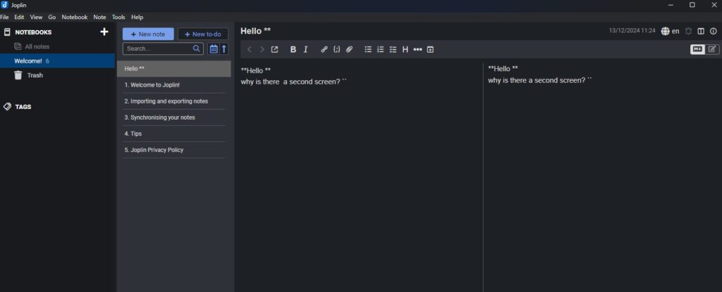Insert a hyperlink using the link icon
This screenshot has height=292, width=722.
[324, 49]
